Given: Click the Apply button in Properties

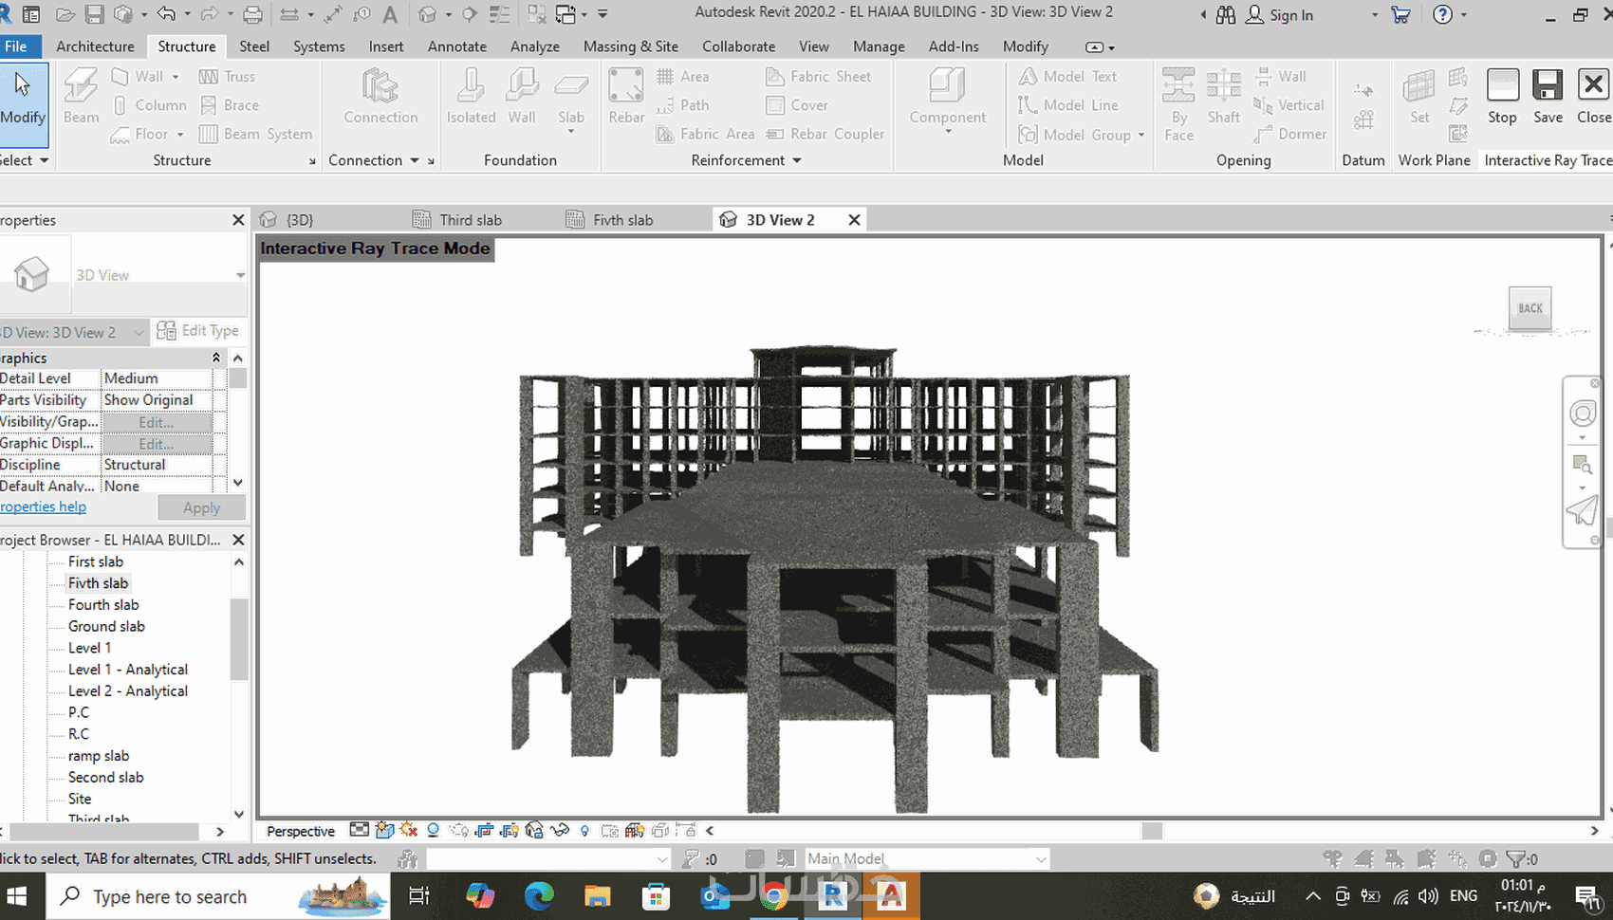Looking at the screenshot, I should (x=201, y=507).
